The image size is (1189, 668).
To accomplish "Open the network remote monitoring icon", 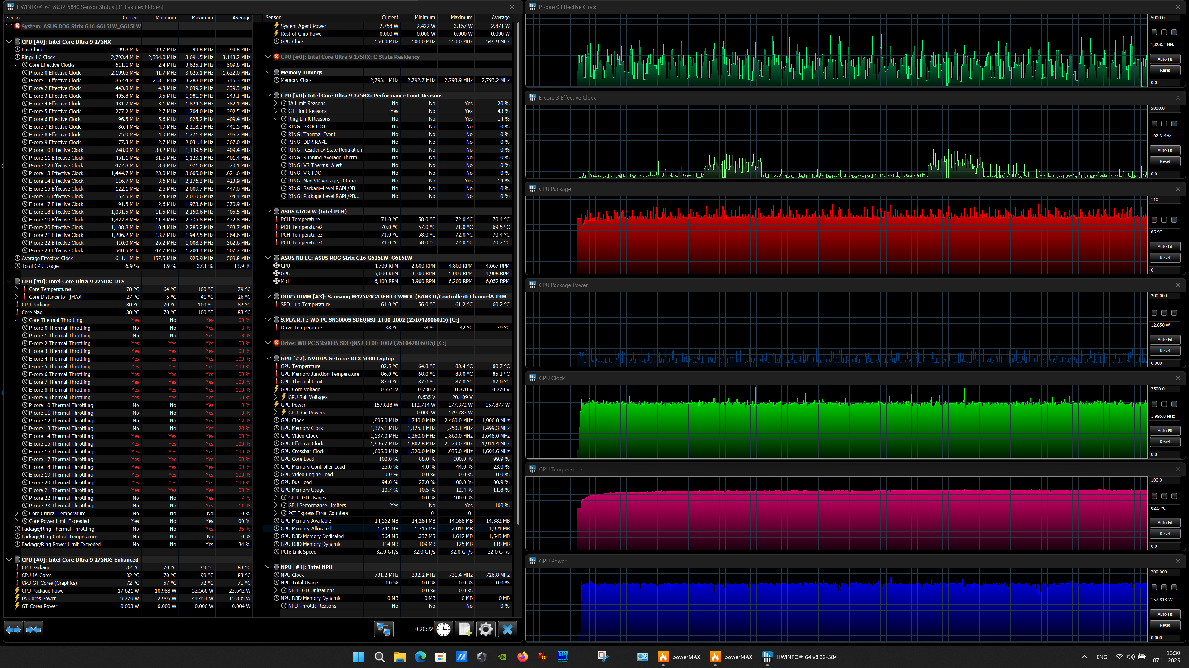I will point(383,629).
